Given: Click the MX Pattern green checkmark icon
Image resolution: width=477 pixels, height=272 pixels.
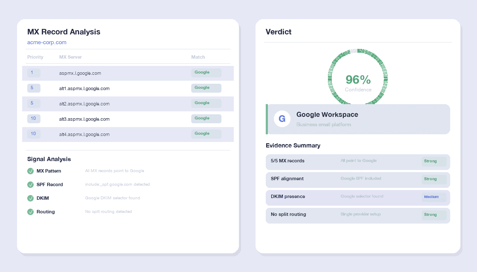Looking at the screenshot, I should tap(30, 171).
